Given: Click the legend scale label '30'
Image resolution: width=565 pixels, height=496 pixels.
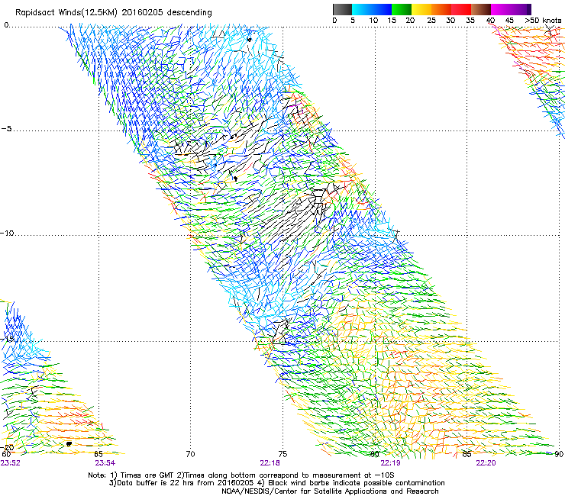Looking at the screenshot, I should 450,21.
